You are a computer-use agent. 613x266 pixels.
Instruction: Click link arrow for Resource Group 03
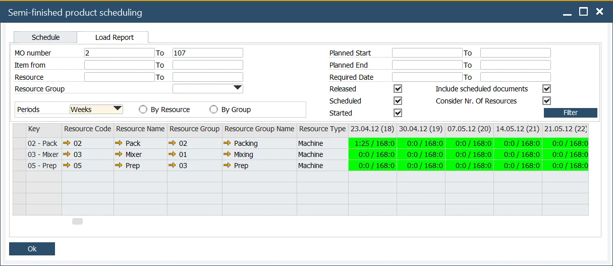pos(172,166)
